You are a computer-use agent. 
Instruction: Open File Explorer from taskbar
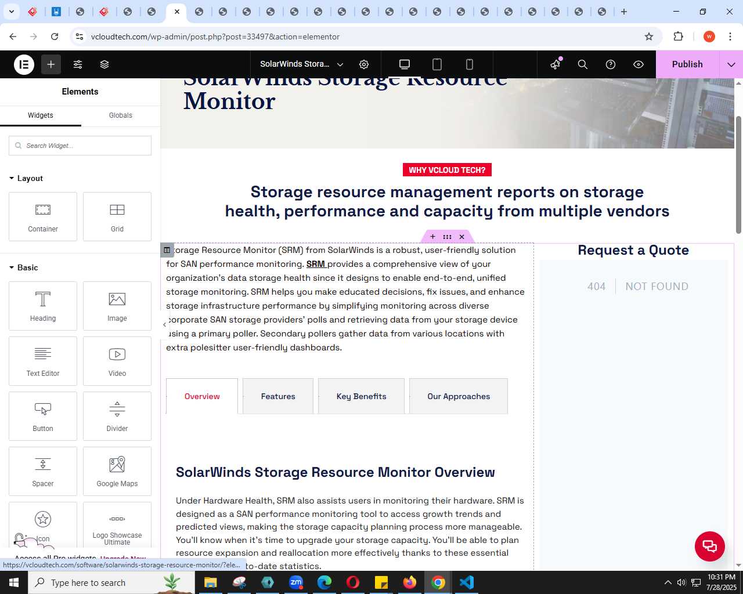211,582
